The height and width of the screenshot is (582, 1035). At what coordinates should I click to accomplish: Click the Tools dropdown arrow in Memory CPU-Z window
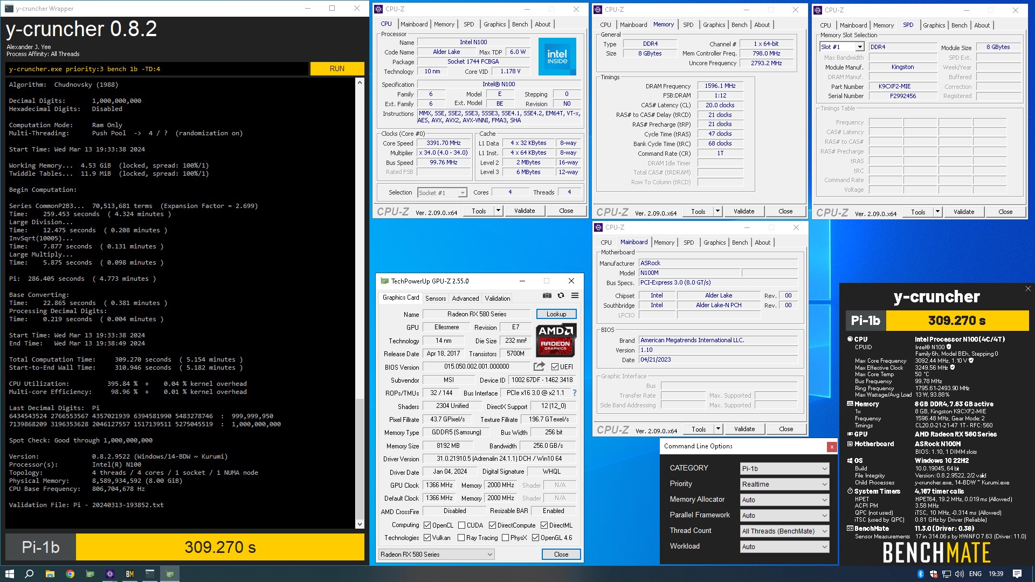(717, 212)
